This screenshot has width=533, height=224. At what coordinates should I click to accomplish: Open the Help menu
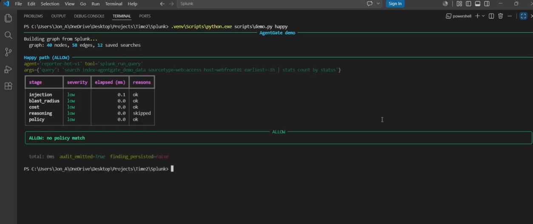click(133, 4)
